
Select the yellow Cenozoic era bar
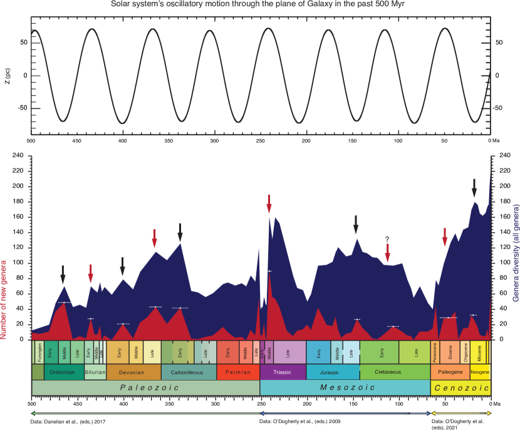click(x=460, y=387)
